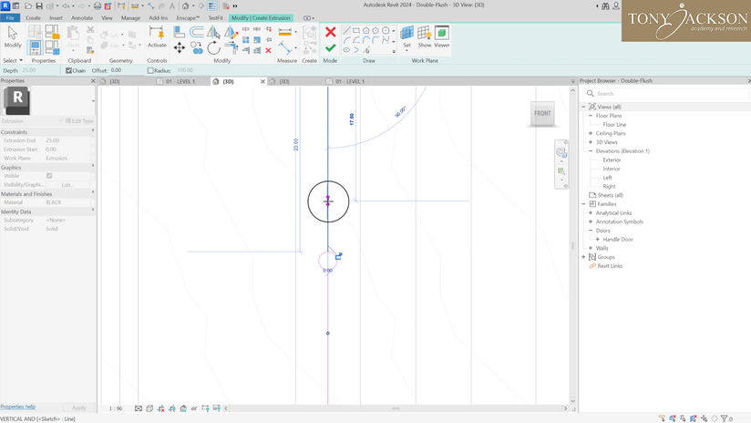The width and height of the screenshot is (751, 423).
Task: Toggle the Chain checkbox
Action: click(68, 70)
